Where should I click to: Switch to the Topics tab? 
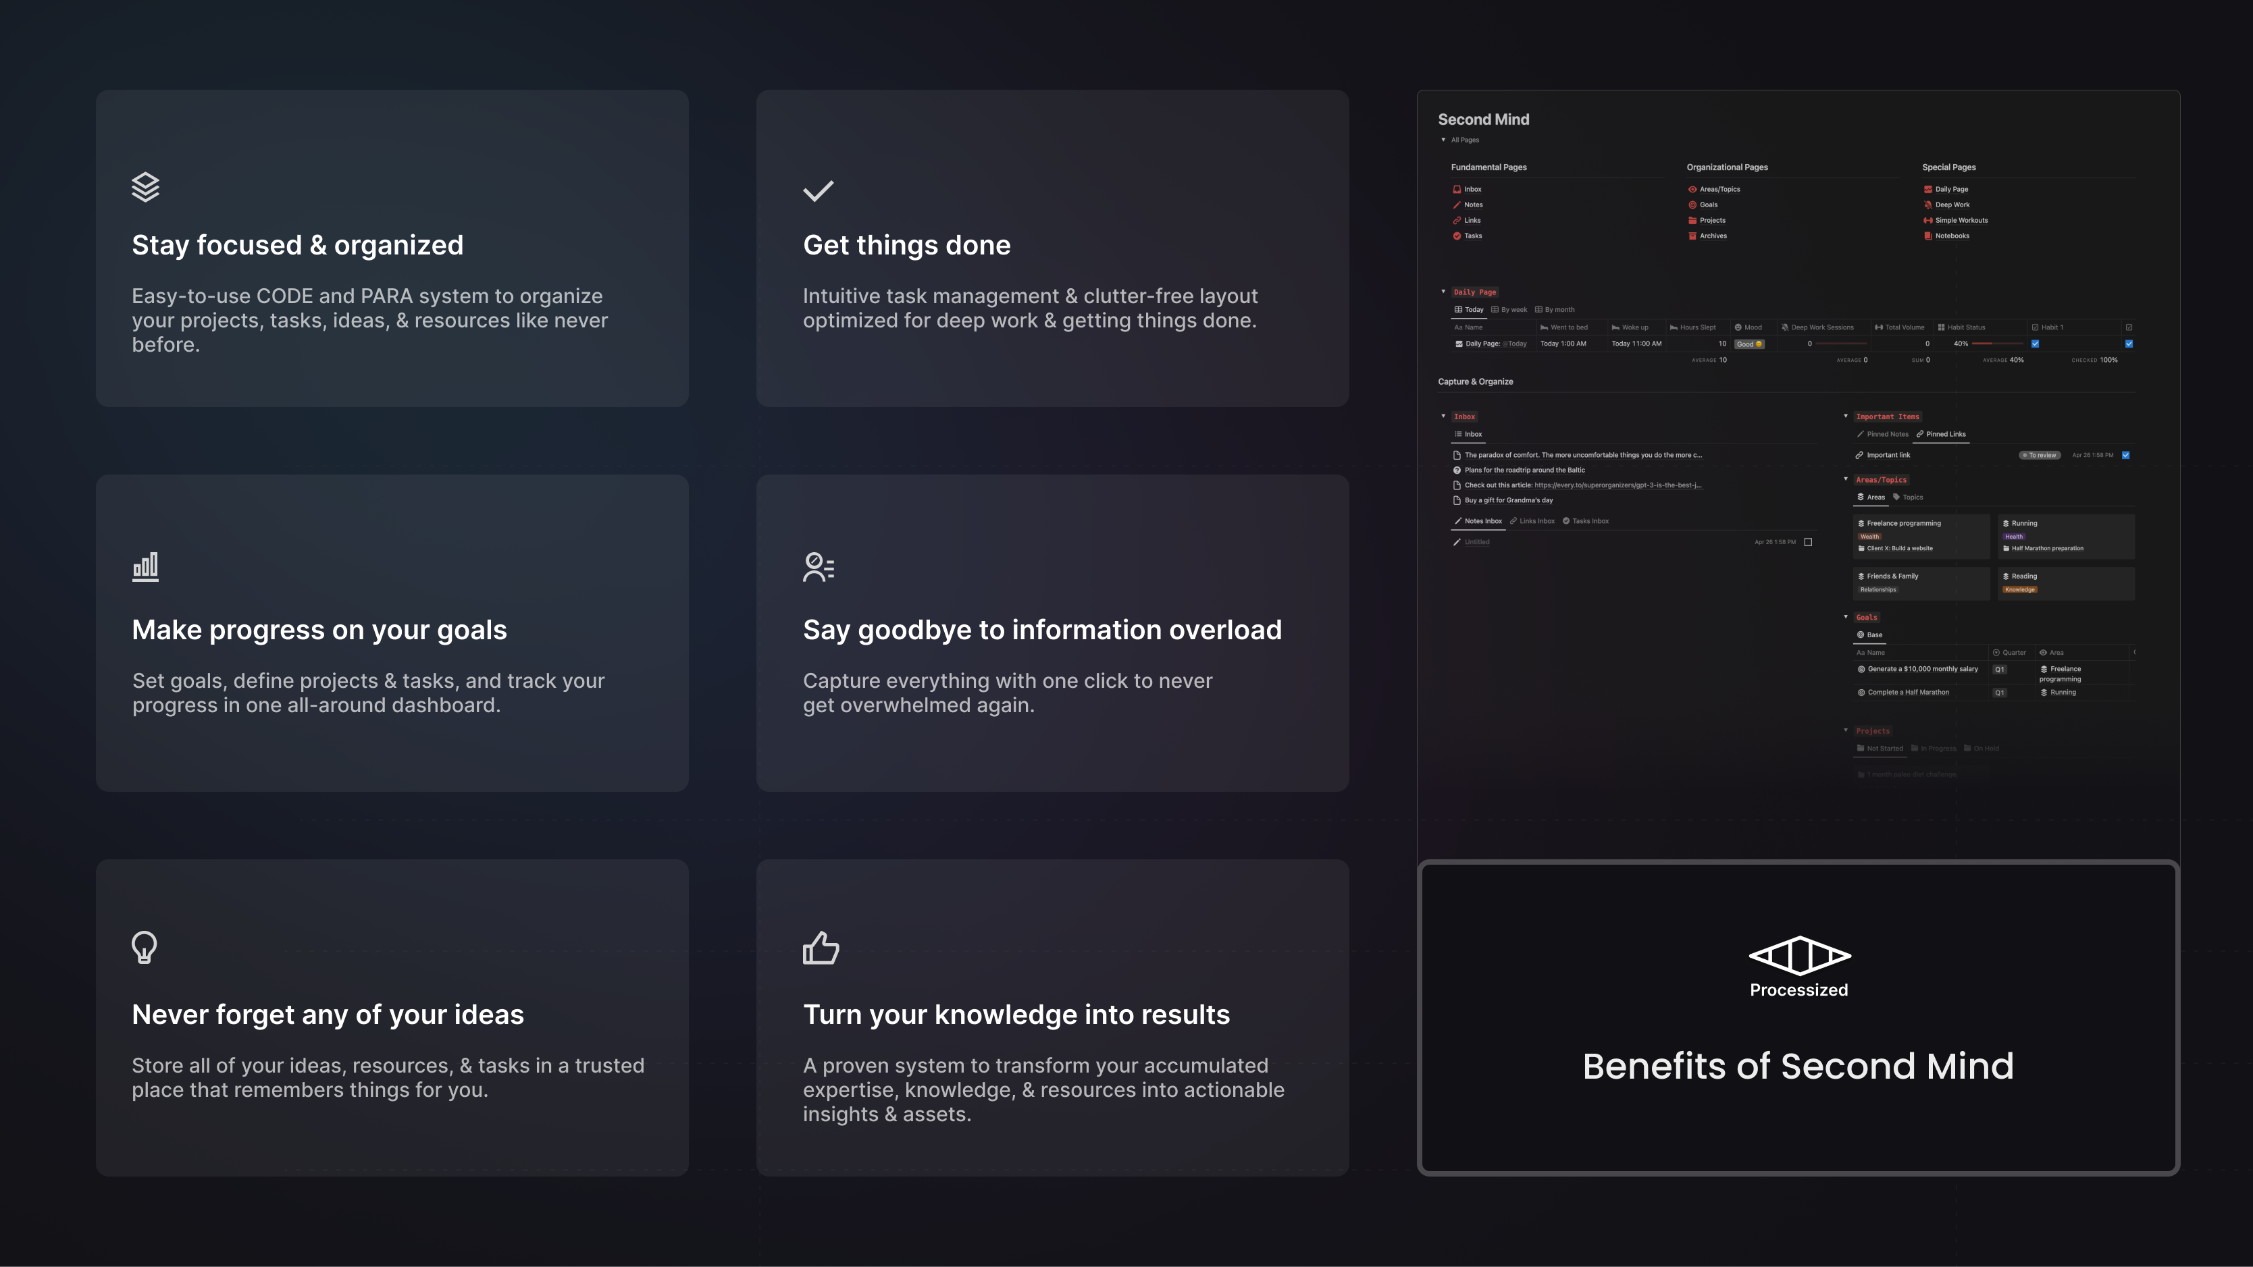[1909, 497]
